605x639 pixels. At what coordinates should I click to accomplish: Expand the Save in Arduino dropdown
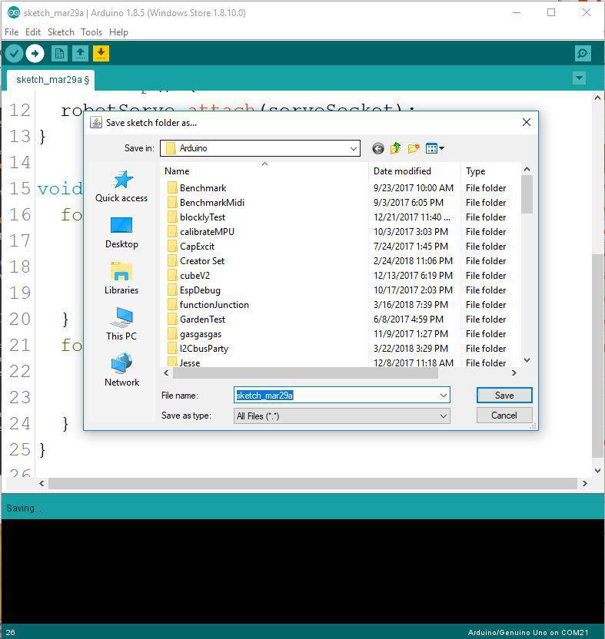tap(354, 149)
